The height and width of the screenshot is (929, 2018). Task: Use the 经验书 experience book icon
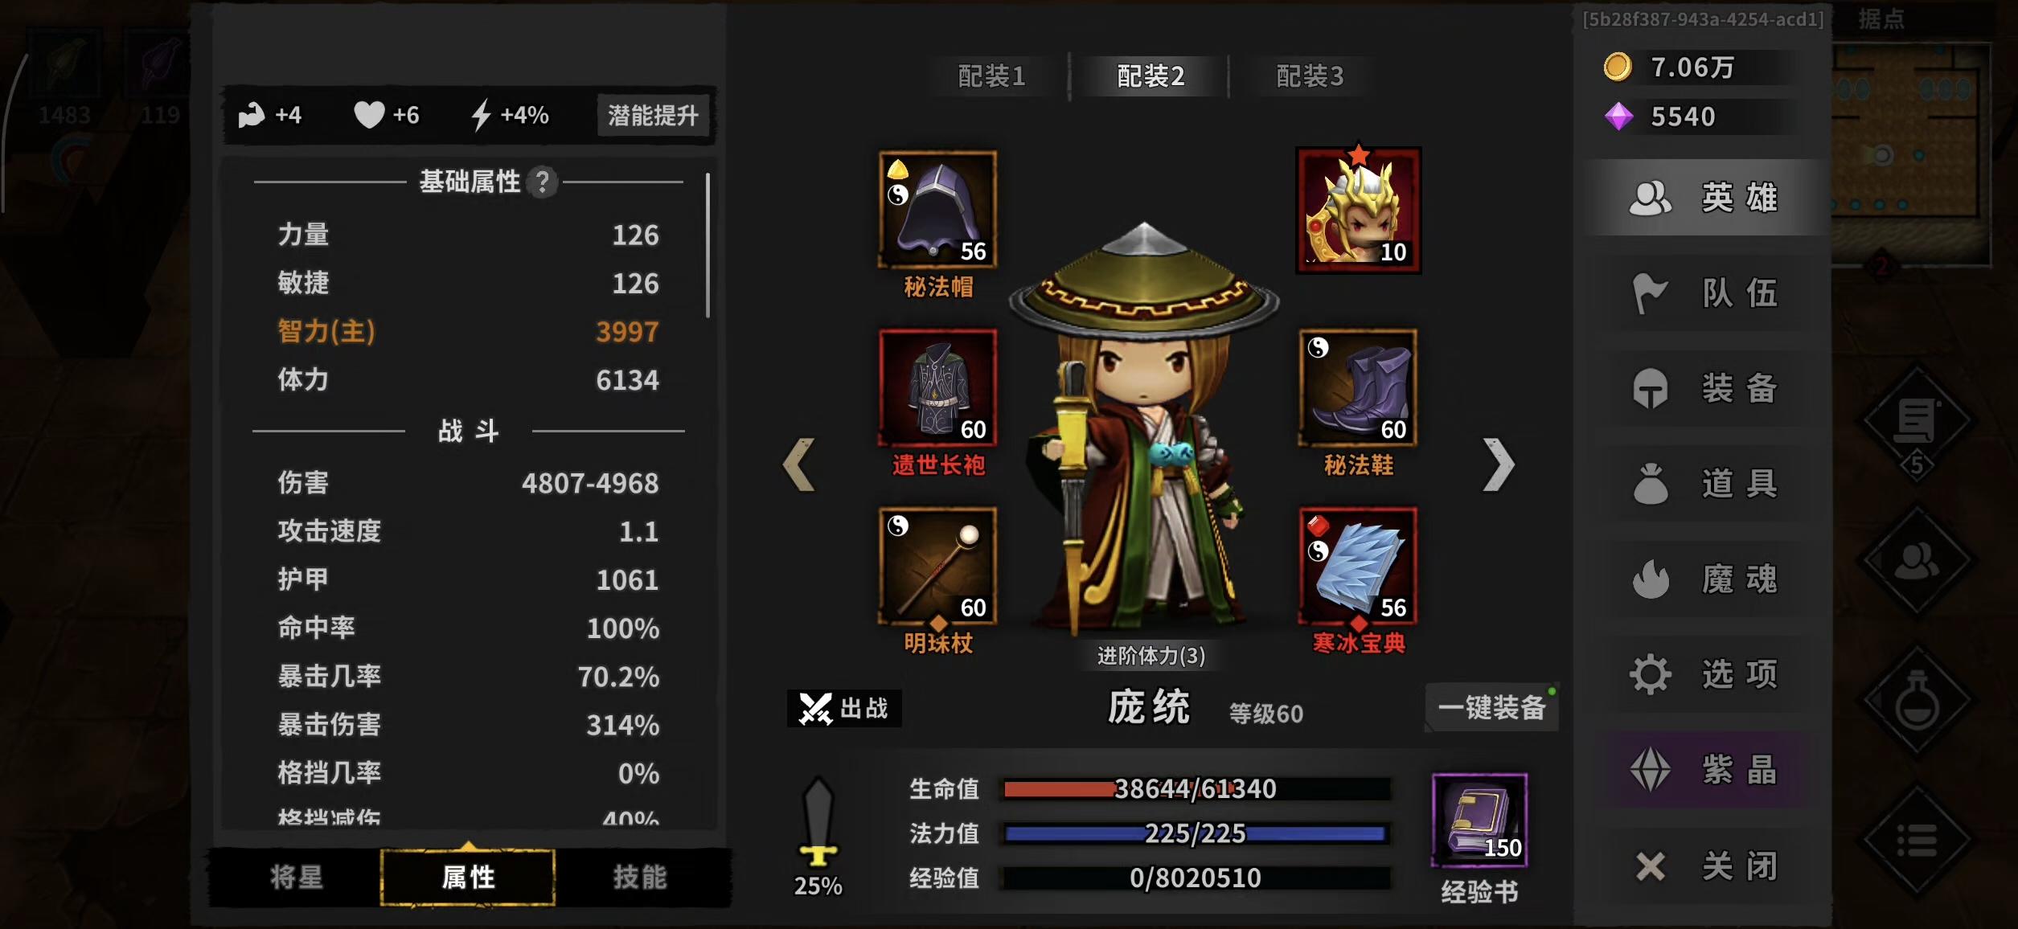[x=1479, y=820]
